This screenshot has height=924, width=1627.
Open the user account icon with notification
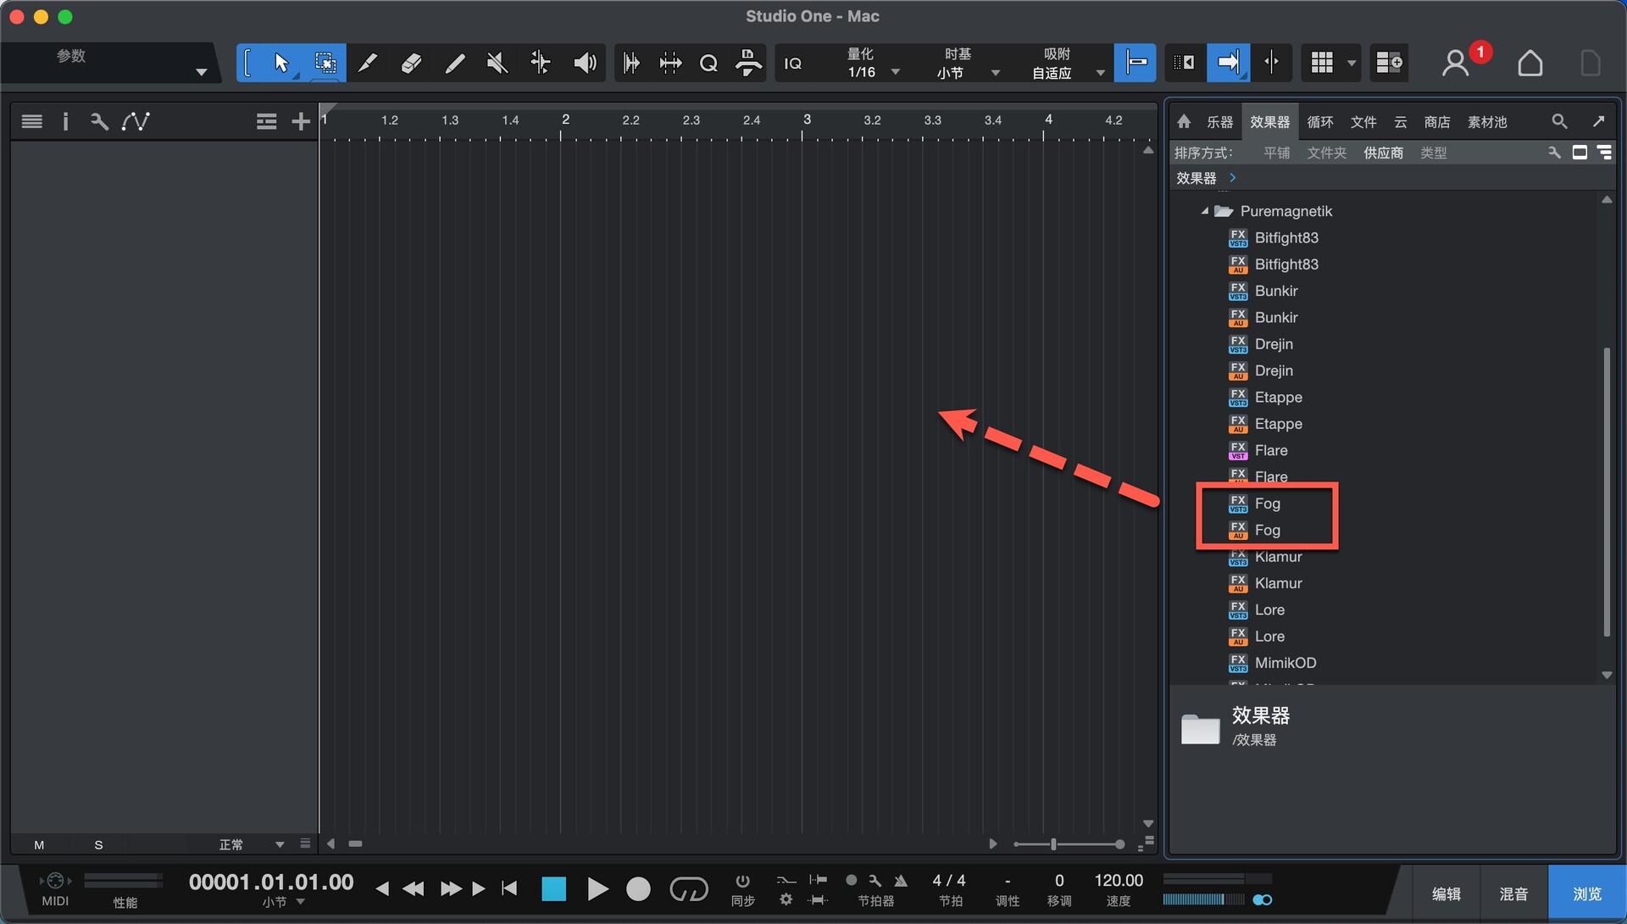coord(1456,63)
